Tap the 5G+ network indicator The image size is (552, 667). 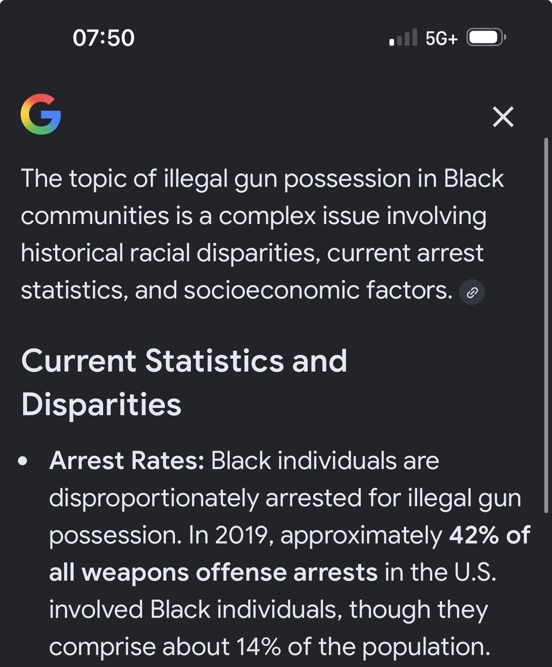(x=442, y=38)
